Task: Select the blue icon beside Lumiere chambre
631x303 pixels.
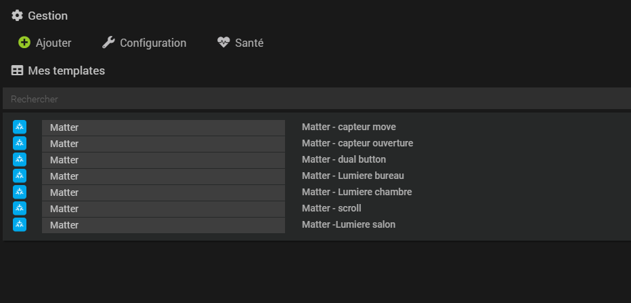Action: 20,192
